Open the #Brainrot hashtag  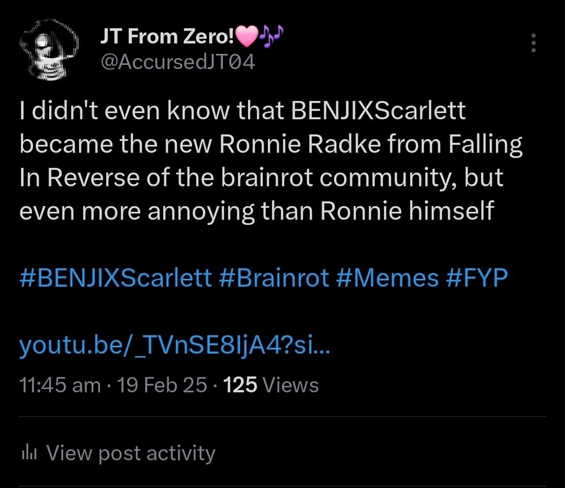tap(272, 278)
